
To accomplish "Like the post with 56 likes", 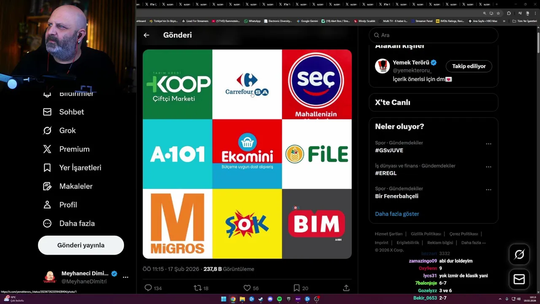I will tap(247, 288).
